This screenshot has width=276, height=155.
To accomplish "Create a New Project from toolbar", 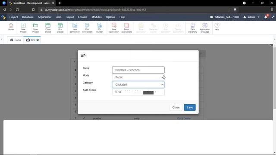I will [23, 28].
